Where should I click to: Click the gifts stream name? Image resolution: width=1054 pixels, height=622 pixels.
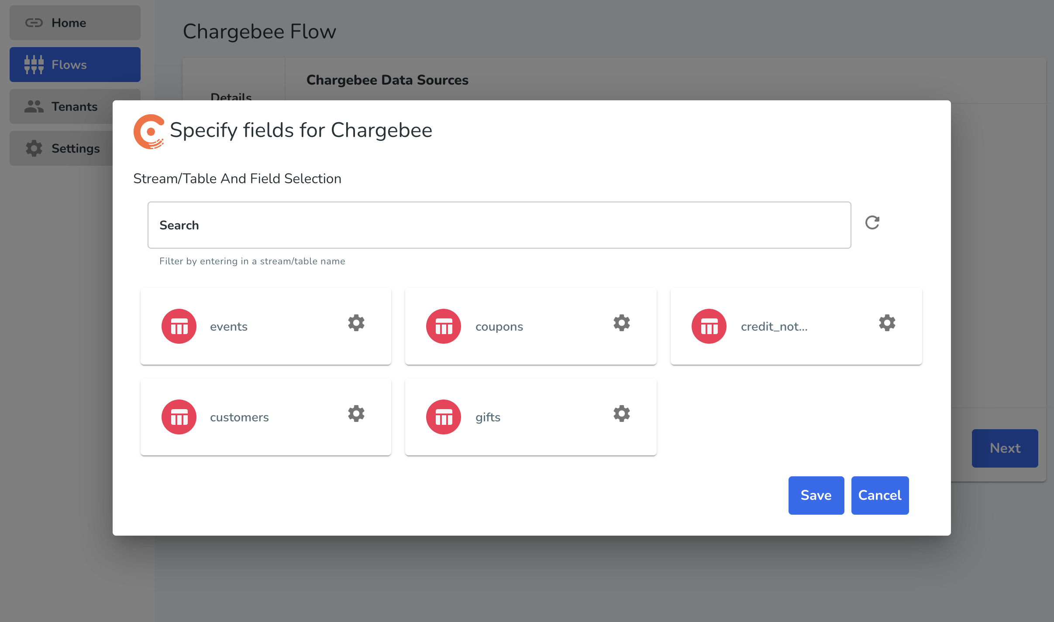488,417
